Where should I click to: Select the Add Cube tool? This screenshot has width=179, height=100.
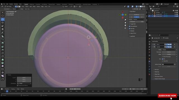tap(3, 40)
